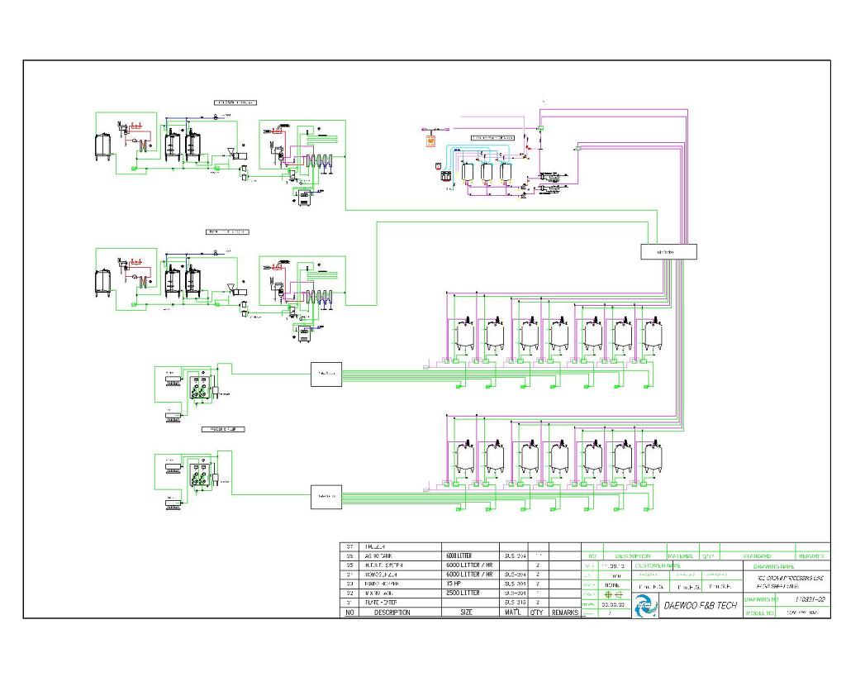Viewport: 846px width, 677px height.
Task: Click the DESCRIPTION header in parts table
Action: [x=392, y=613]
